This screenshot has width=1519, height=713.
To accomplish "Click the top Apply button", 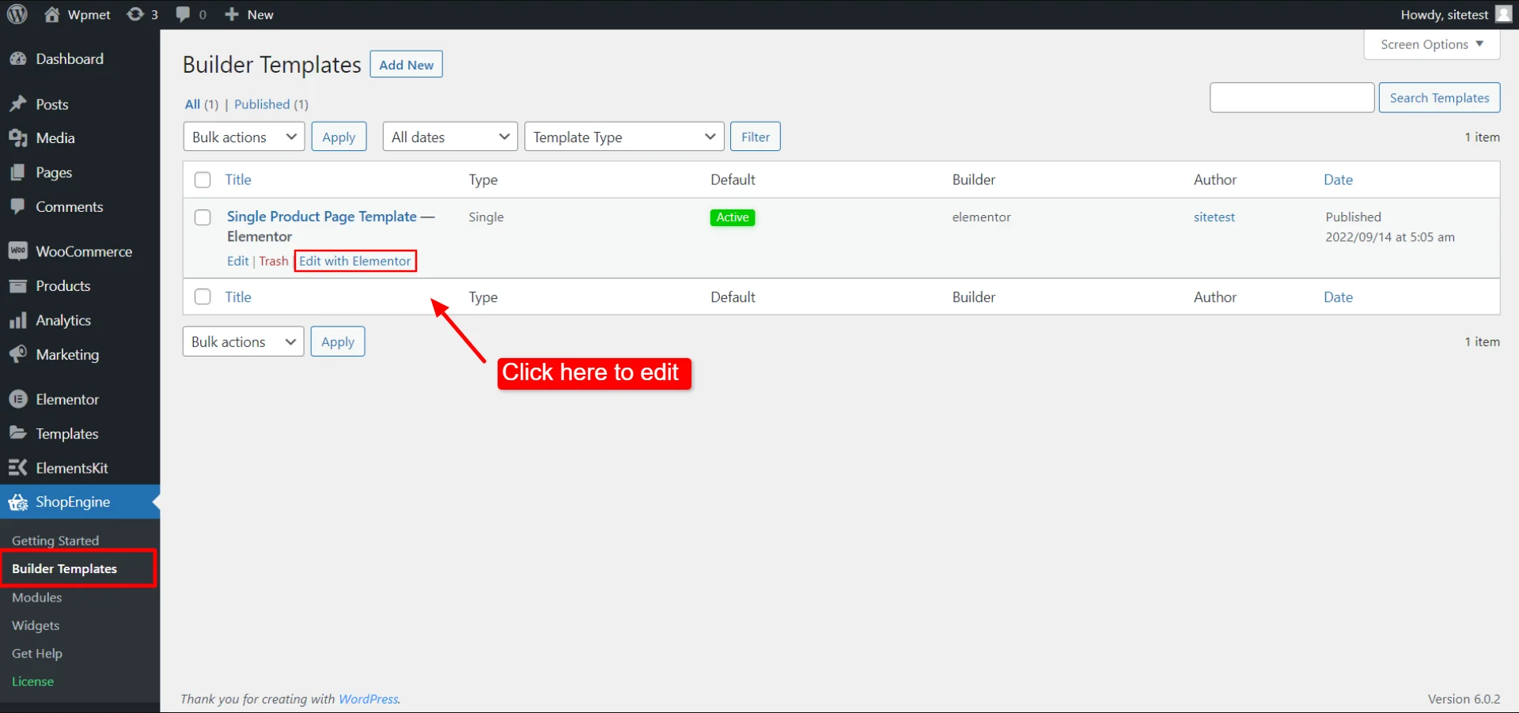I will click(339, 137).
